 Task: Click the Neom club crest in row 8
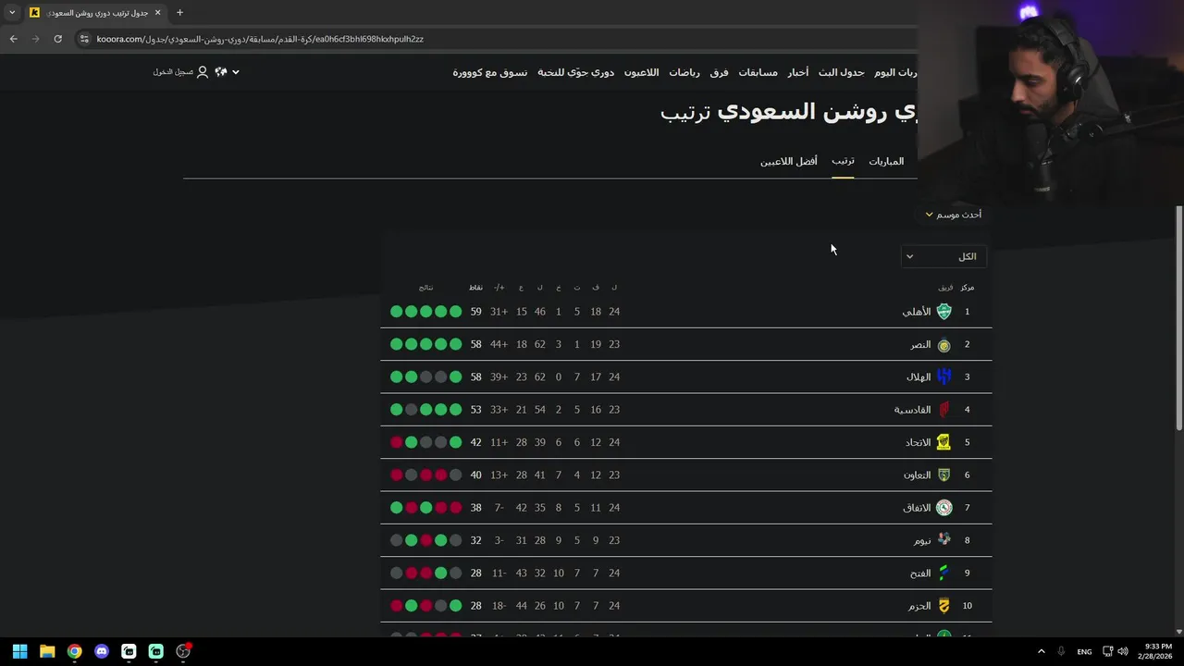[943, 540]
